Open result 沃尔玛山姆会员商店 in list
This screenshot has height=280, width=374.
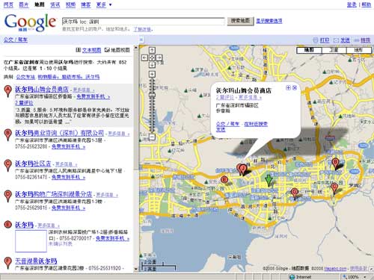pyautogui.click(x=42, y=89)
